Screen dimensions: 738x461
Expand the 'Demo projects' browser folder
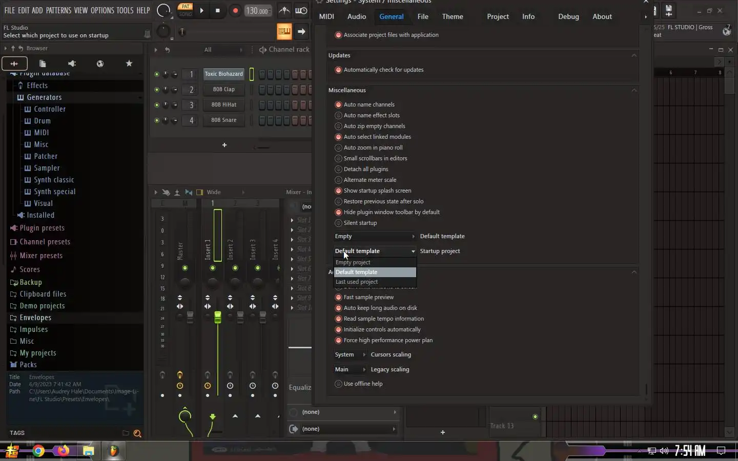[42, 306]
